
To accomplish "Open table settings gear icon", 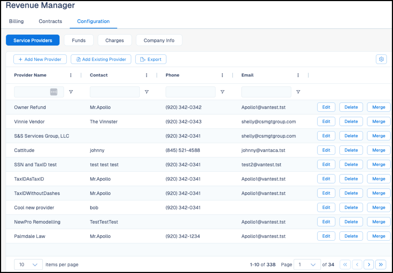I will [x=381, y=59].
